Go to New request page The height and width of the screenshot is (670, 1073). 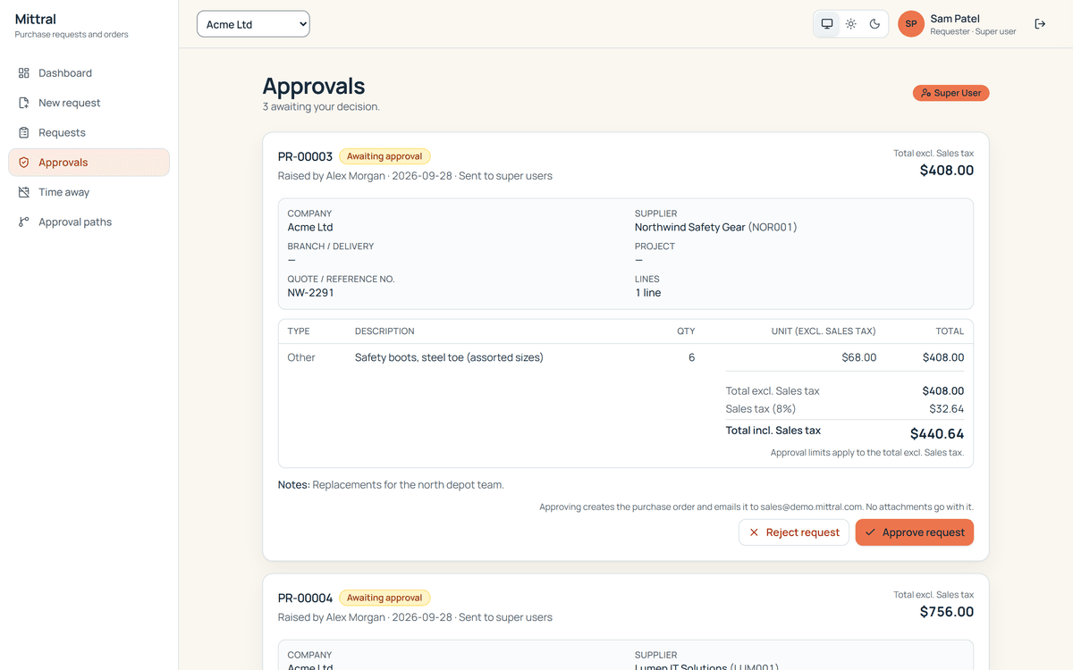click(x=89, y=103)
